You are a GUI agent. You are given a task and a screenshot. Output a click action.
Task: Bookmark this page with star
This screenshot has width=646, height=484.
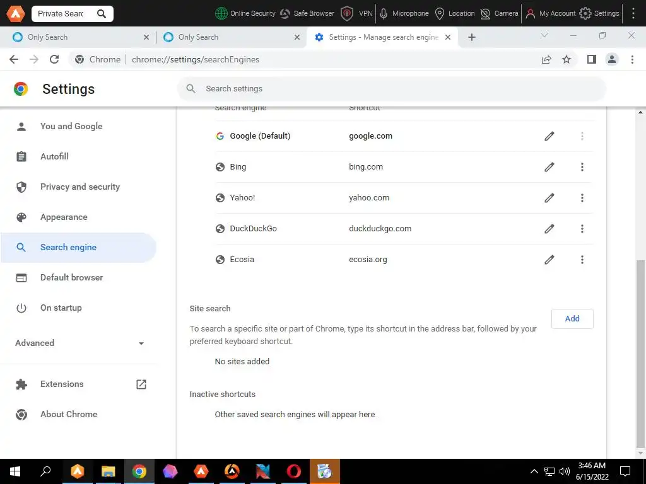tap(567, 59)
